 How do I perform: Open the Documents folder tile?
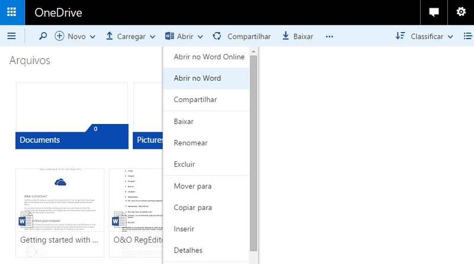(72, 116)
